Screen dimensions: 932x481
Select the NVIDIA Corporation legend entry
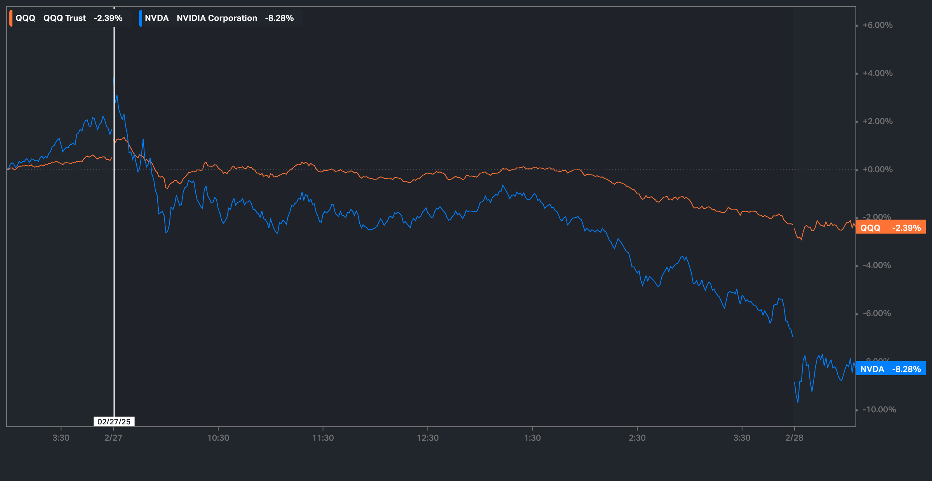coord(217,18)
